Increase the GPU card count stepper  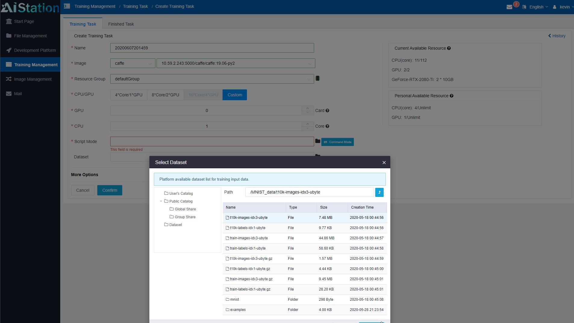coord(307,108)
